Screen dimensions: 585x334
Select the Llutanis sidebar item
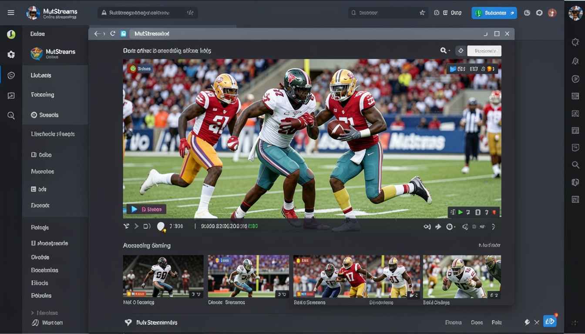point(41,75)
